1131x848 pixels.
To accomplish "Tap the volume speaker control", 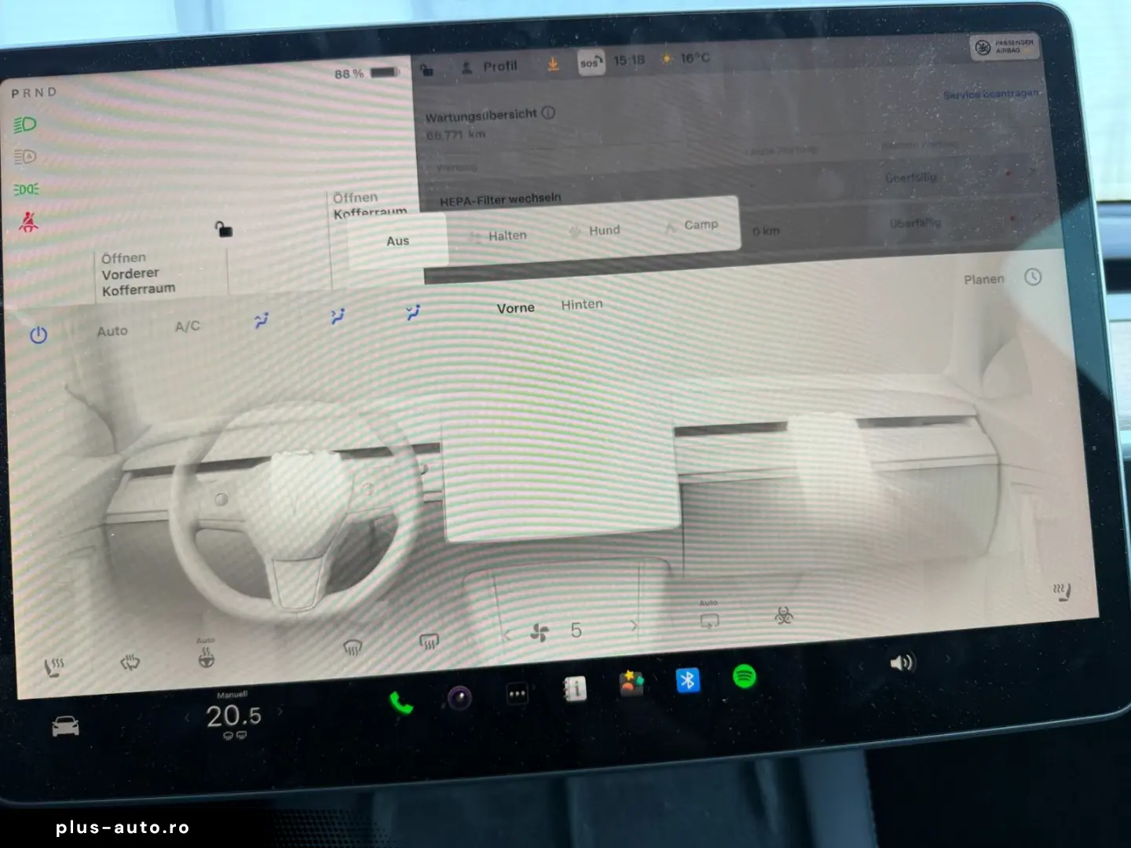I will pyautogui.click(x=902, y=663).
